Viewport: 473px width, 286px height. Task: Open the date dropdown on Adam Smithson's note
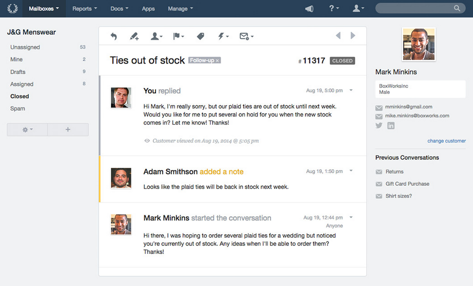click(x=351, y=171)
